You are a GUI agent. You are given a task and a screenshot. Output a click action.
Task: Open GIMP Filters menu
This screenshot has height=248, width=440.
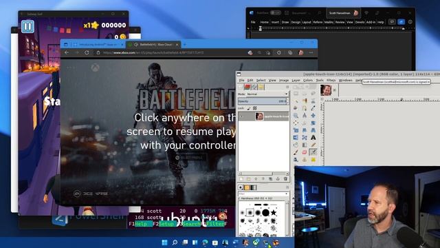coord(331,81)
